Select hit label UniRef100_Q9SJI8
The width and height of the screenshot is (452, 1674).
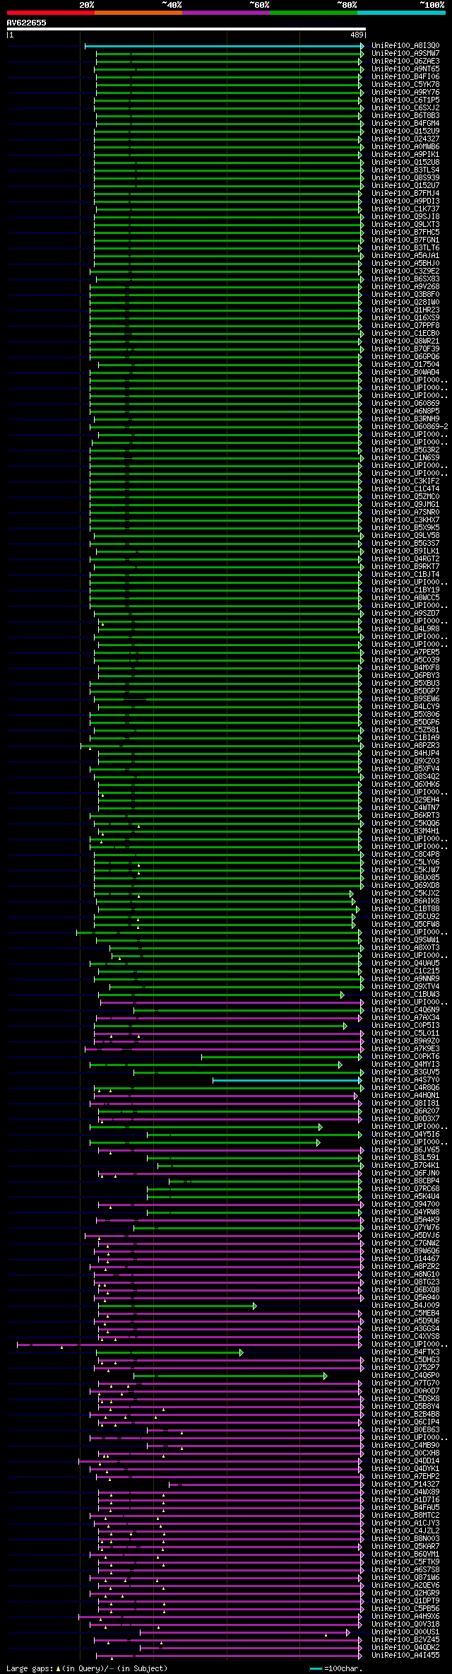tap(405, 217)
